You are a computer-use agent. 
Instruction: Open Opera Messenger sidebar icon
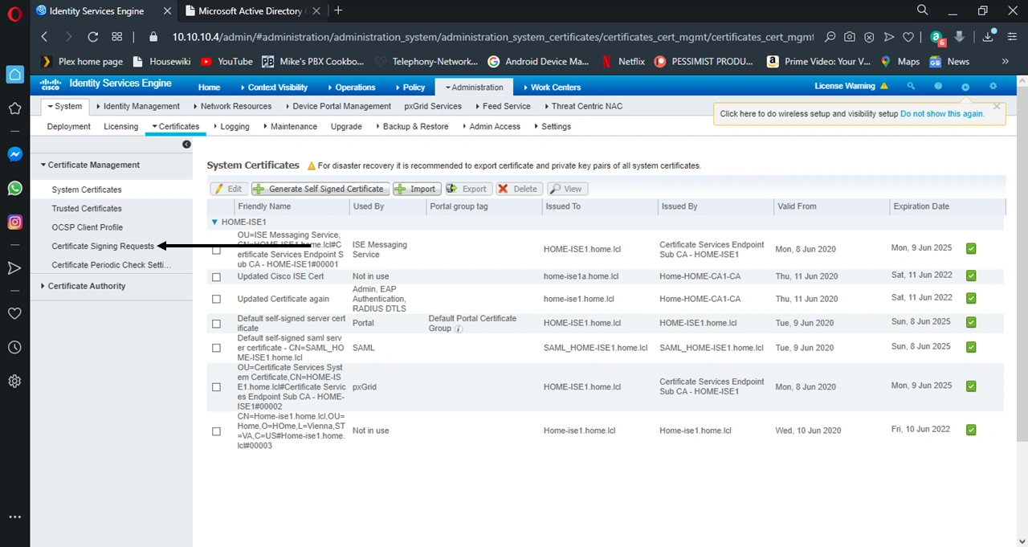tap(14, 154)
